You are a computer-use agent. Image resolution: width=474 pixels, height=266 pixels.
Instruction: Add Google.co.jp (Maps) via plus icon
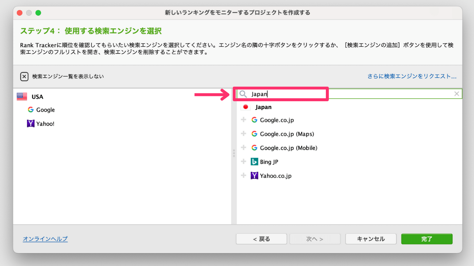click(x=243, y=133)
